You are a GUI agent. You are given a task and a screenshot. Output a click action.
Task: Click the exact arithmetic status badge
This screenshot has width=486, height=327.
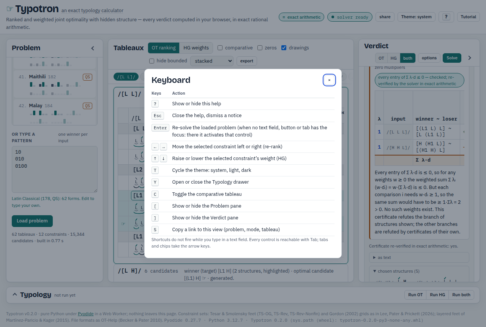301,17
